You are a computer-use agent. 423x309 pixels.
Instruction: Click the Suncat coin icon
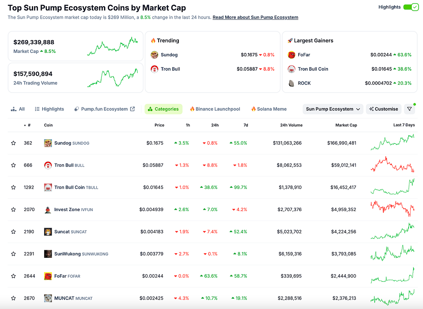48,232
